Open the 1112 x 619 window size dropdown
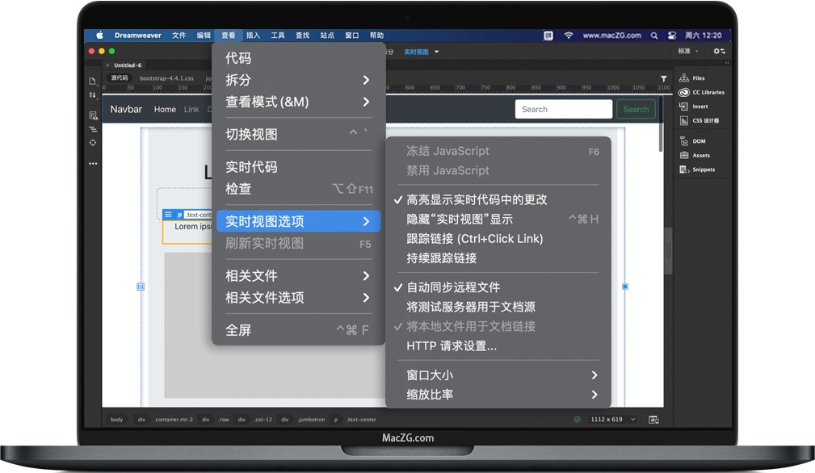The image size is (815, 473). (x=613, y=420)
